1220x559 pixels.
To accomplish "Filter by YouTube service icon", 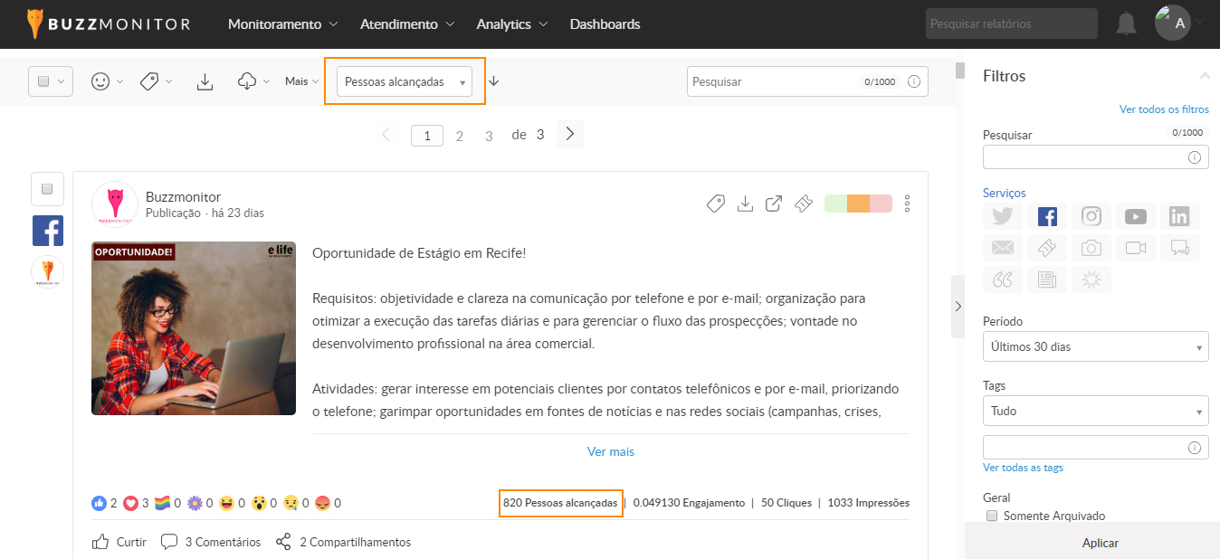I will point(1135,216).
